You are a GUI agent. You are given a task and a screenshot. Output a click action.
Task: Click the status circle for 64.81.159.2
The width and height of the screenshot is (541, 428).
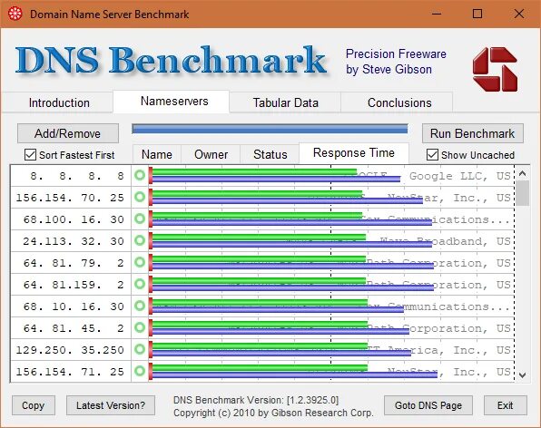point(140,284)
